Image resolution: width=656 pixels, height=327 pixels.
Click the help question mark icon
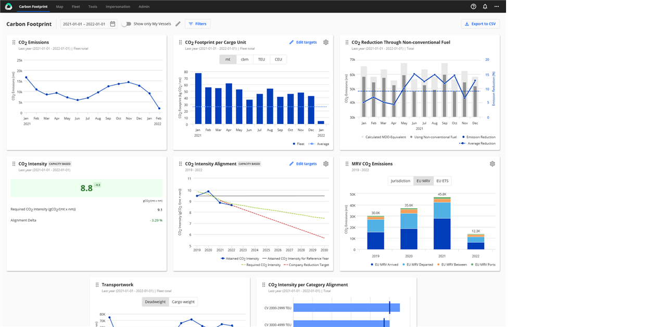tap(473, 6)
